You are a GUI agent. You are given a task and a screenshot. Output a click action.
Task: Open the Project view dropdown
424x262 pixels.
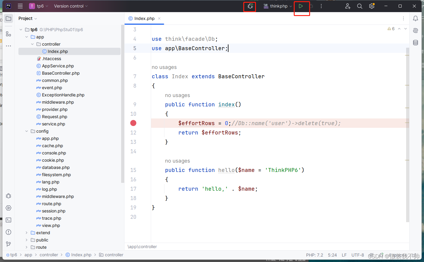(28, 18)
